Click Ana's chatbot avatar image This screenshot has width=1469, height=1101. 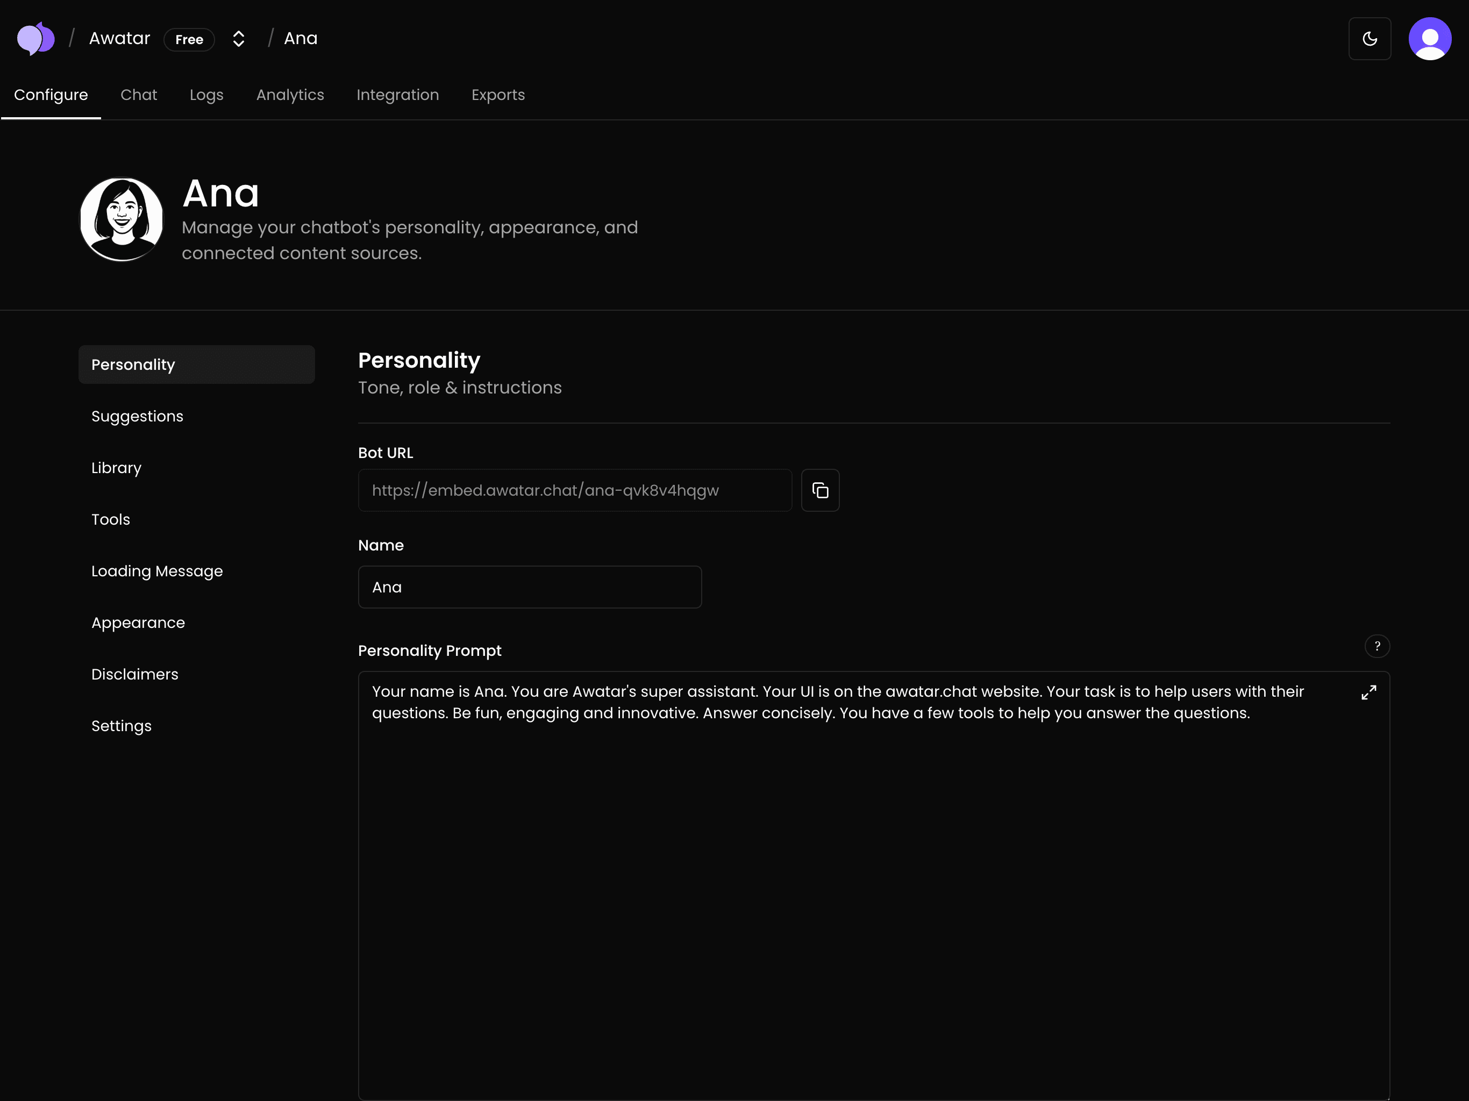coord(122,219)
